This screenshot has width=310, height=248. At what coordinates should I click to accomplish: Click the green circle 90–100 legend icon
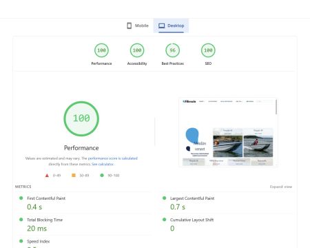102,175
